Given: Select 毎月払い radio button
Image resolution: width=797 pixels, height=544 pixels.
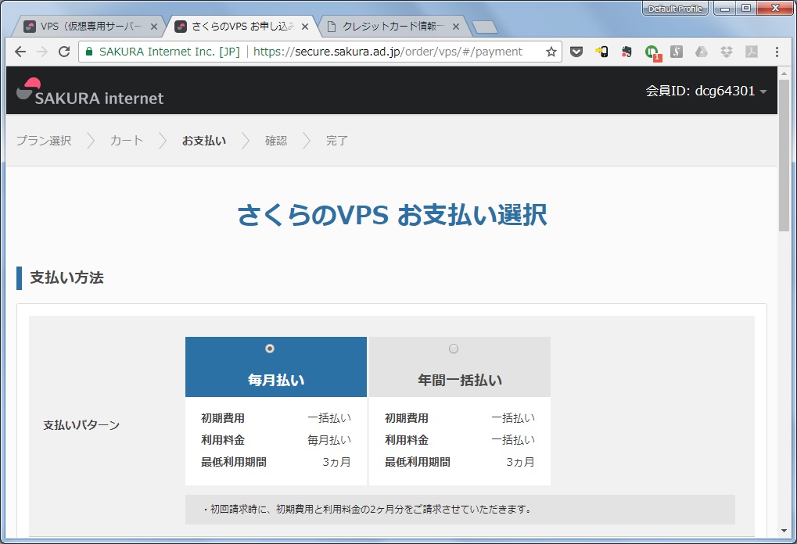Looking at the screenshot, I should coord(270,349).
